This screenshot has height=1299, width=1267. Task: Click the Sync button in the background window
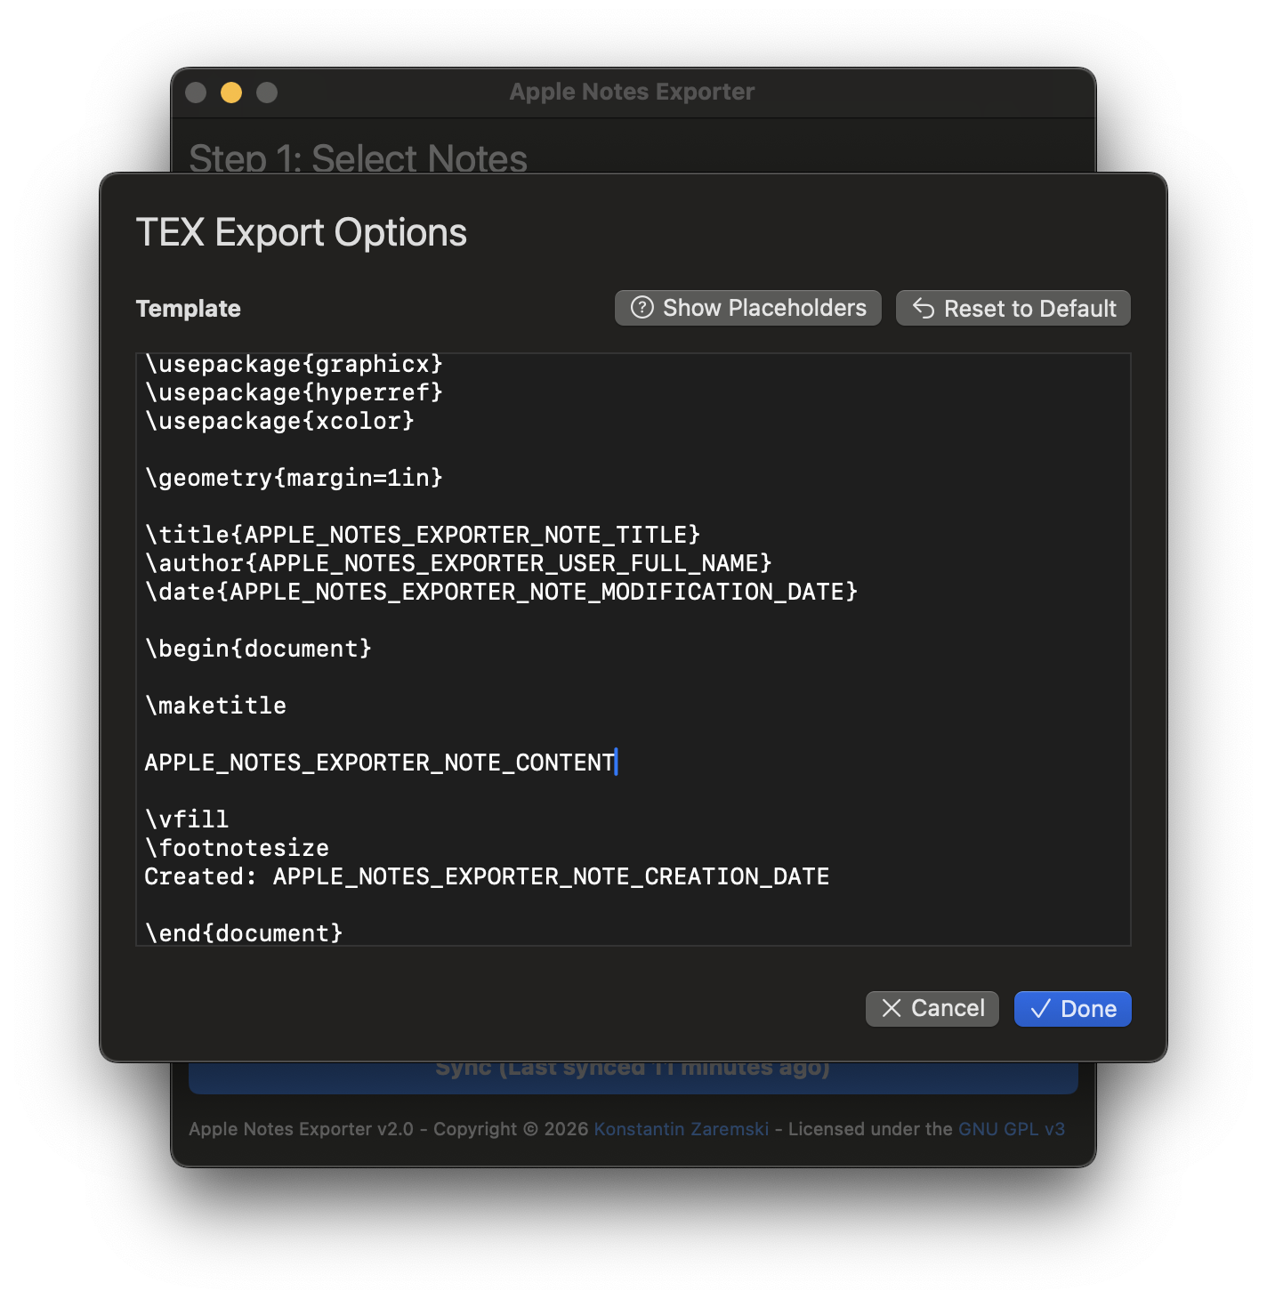coord(633,1077)
